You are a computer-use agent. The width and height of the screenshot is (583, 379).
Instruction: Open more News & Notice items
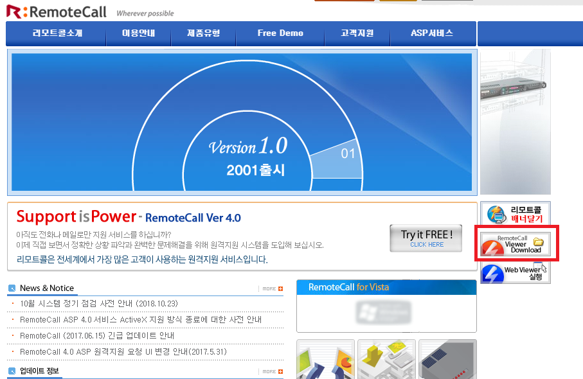(x=273, y=288)
